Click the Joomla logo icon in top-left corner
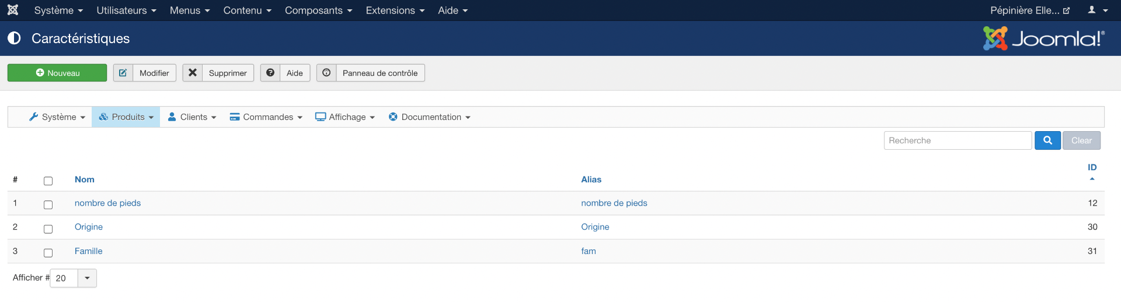 (x=13, y=10)
